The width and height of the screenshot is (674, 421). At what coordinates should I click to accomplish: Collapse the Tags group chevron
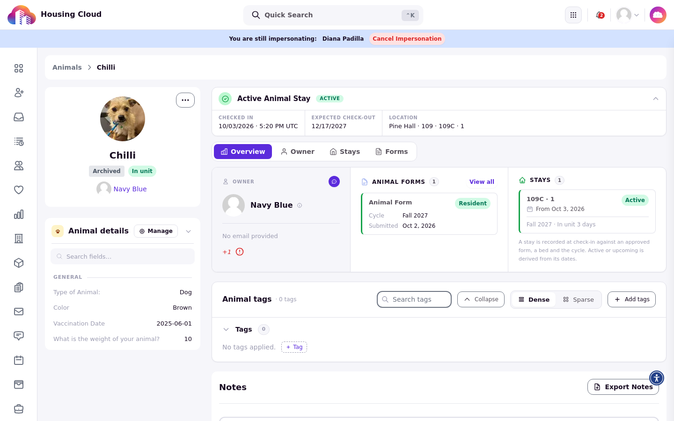pyautogui.click(x=226, y=329)
